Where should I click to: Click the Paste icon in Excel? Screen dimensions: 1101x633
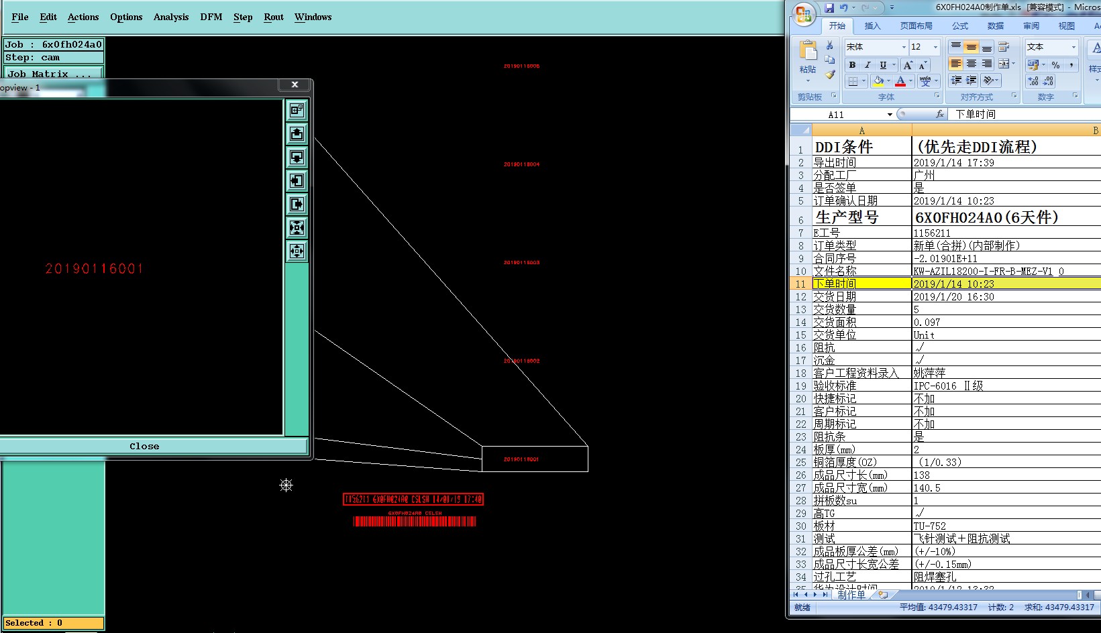coord(808,50)
